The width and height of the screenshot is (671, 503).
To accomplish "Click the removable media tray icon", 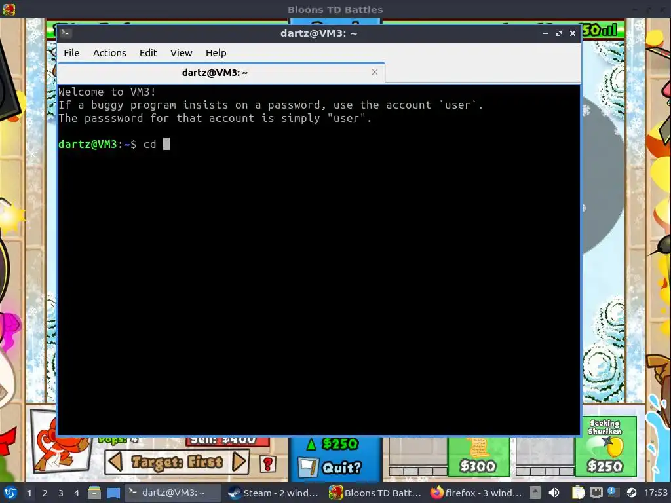I will pos(535,493).
